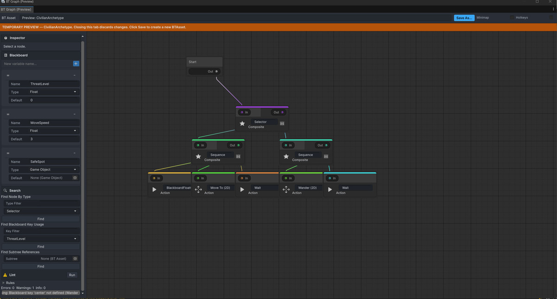
Task: Grab the ThreatLevel variable drag handle
Action: [x=8, y=75]
